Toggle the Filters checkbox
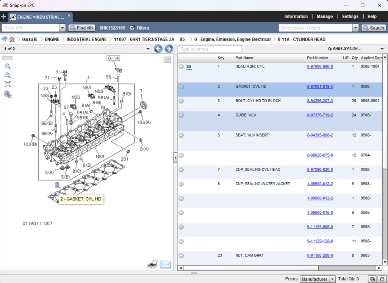Viewport: 388px width, 283px height. point(132,28)
